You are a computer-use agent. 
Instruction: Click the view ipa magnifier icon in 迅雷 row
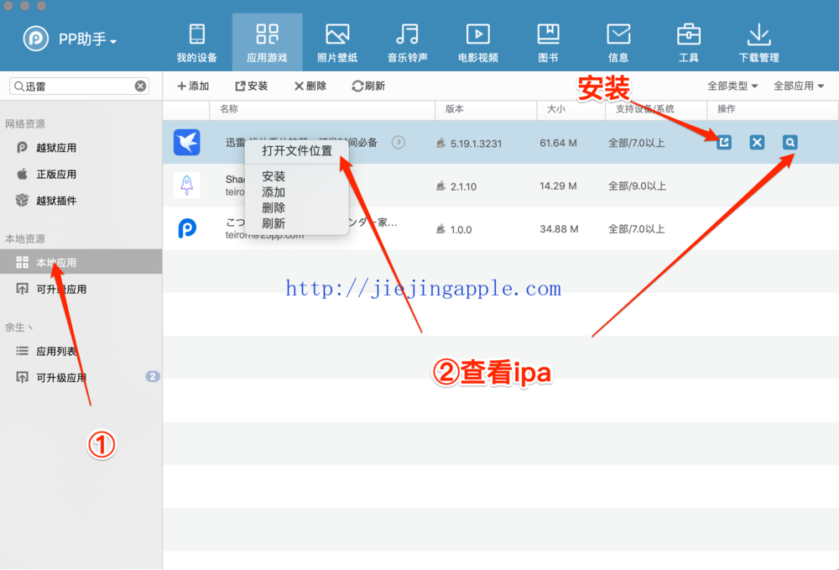click(789, 143)
